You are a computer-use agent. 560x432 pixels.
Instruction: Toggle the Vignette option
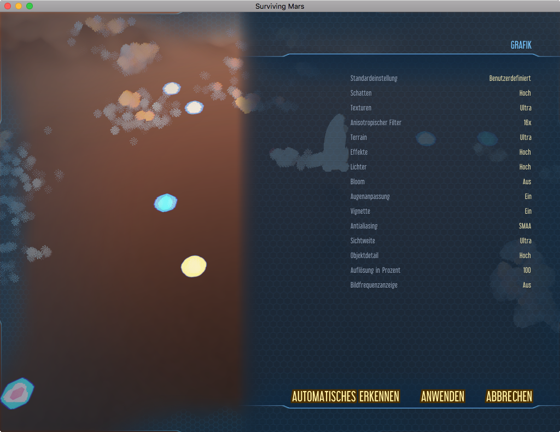click(441, 211)
